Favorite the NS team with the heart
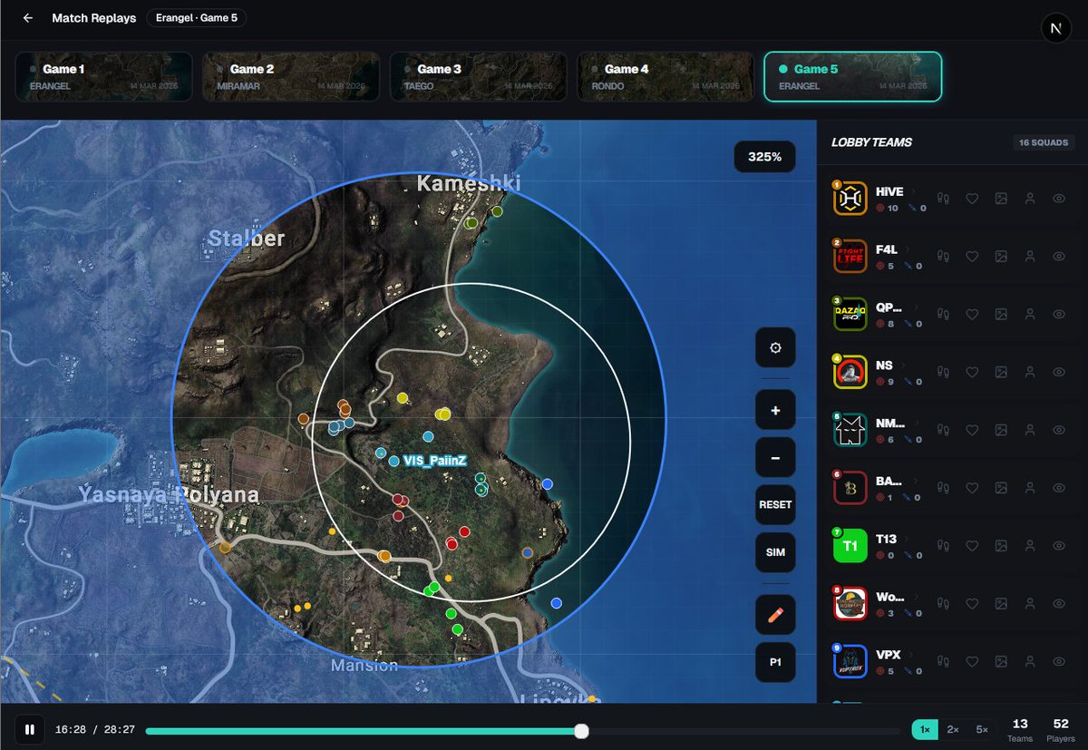 (972, 373)
